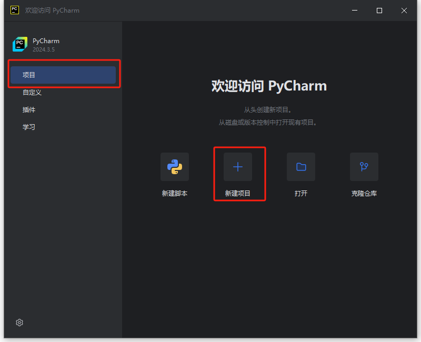Click the 欢迎访问 PyCharm heading
This screenshot has width=421, height=342.
tap(269, 86)
